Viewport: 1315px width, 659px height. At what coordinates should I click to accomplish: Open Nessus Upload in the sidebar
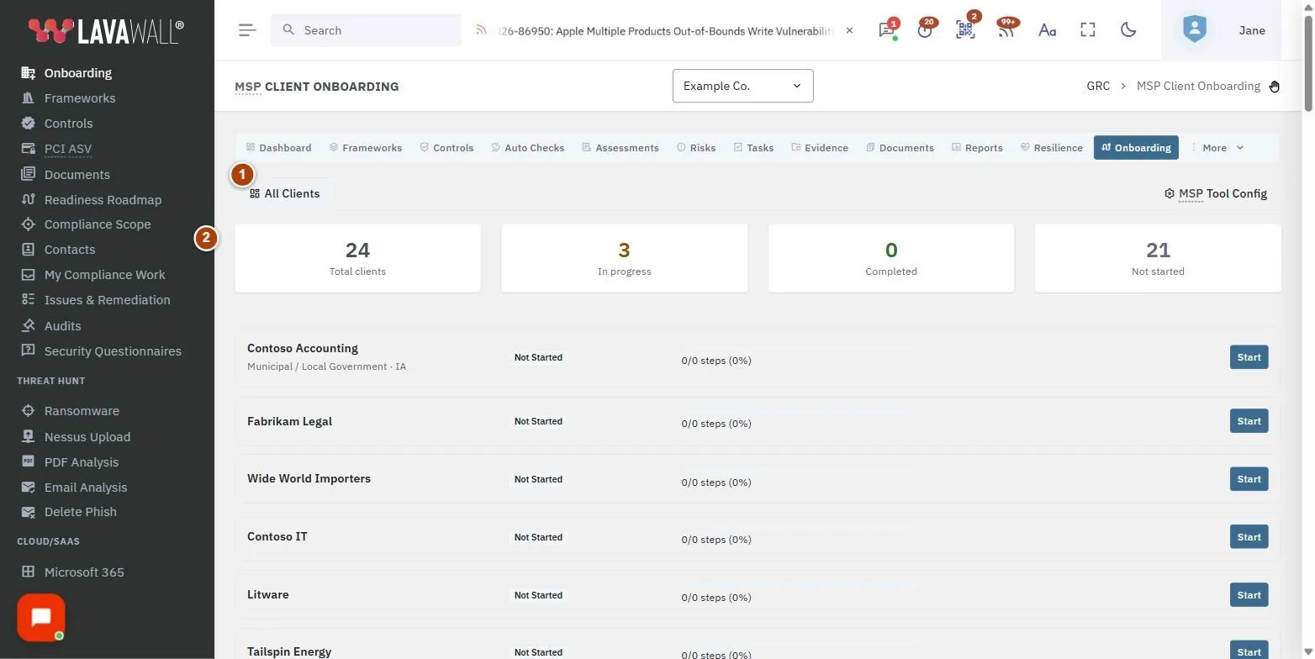point(87,437)
